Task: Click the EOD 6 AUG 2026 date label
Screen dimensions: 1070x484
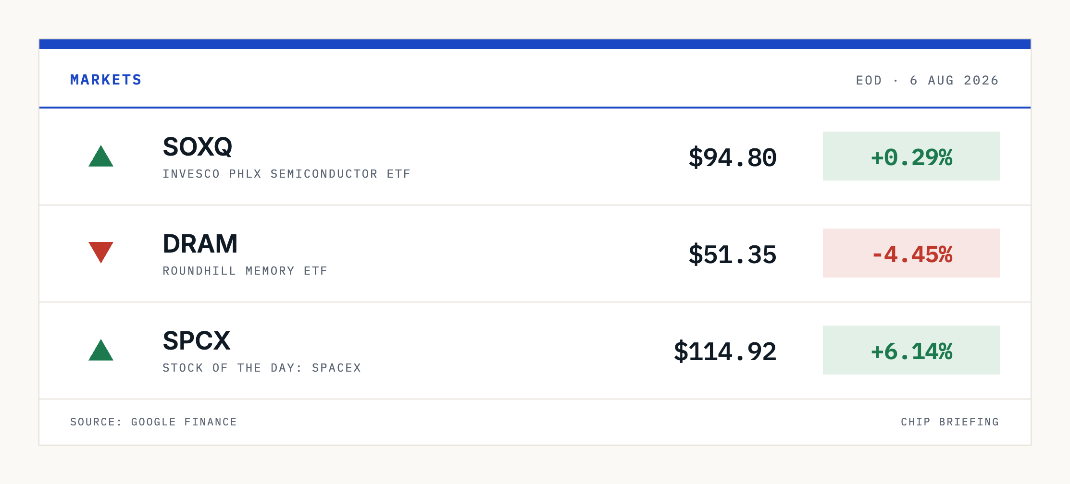Action: (x=927, y=80)
